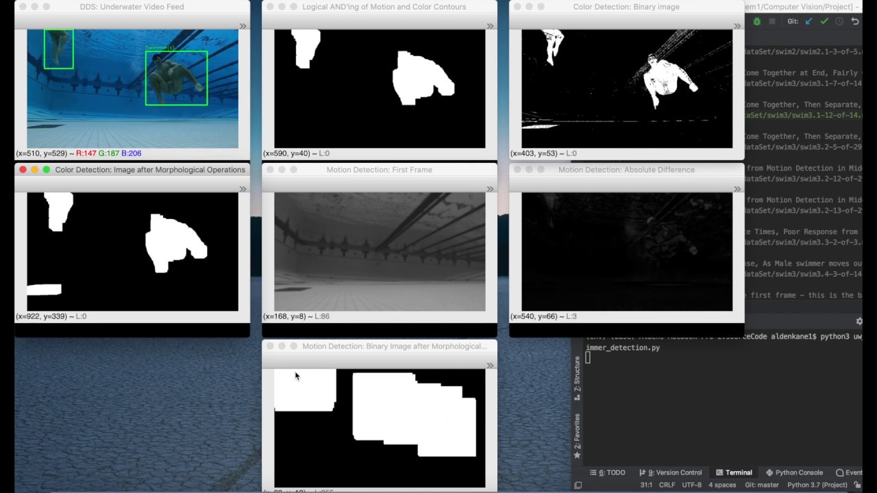Click line separator CRLF in status bar
The width and height of the screenshot is (877, 493).
[667, 485]
